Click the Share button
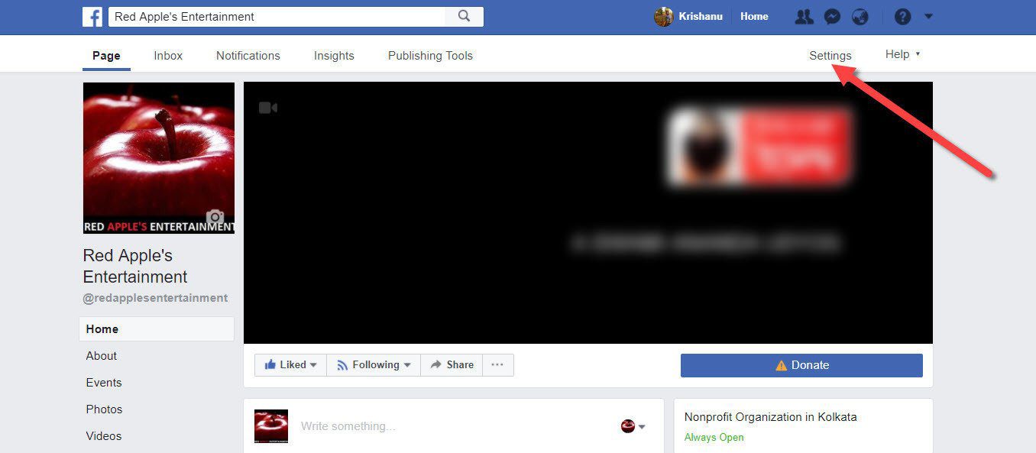The height and width of the screenshot is (453, 1036). (452, 365)
